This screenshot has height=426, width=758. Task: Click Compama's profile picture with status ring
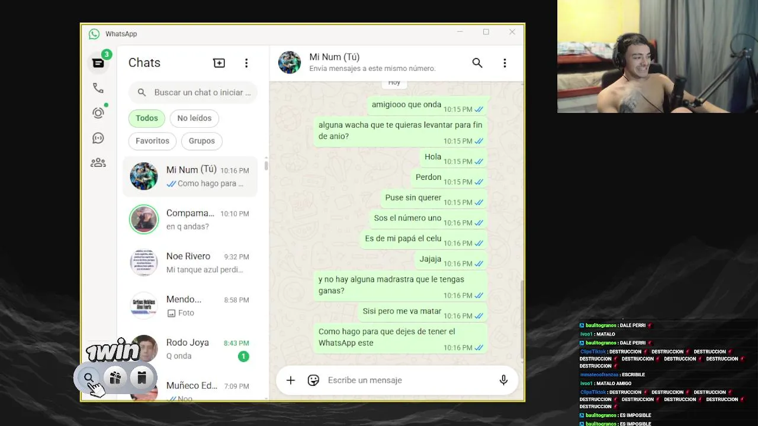(144, 220)
